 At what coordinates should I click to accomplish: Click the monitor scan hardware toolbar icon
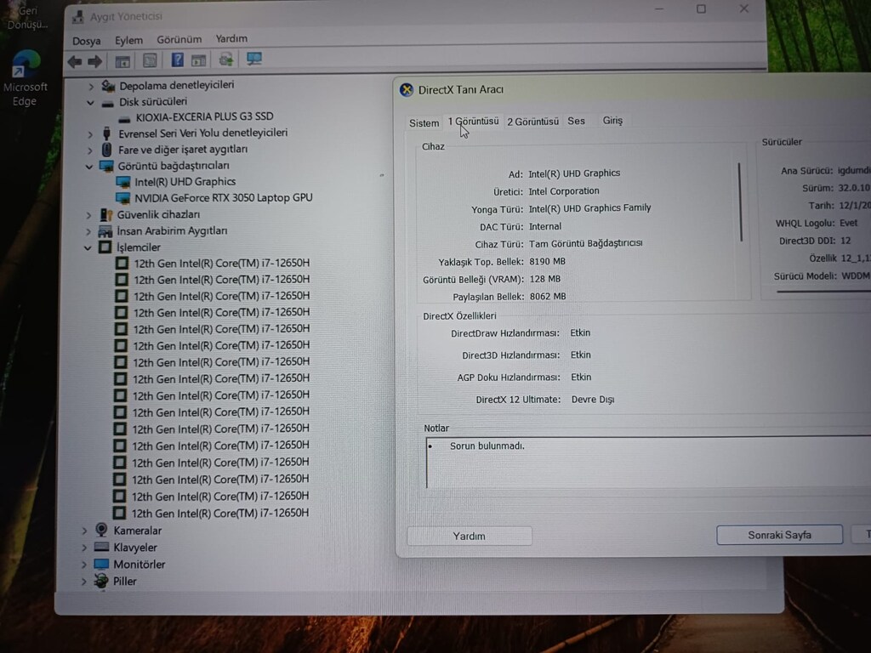click(254, 59)
